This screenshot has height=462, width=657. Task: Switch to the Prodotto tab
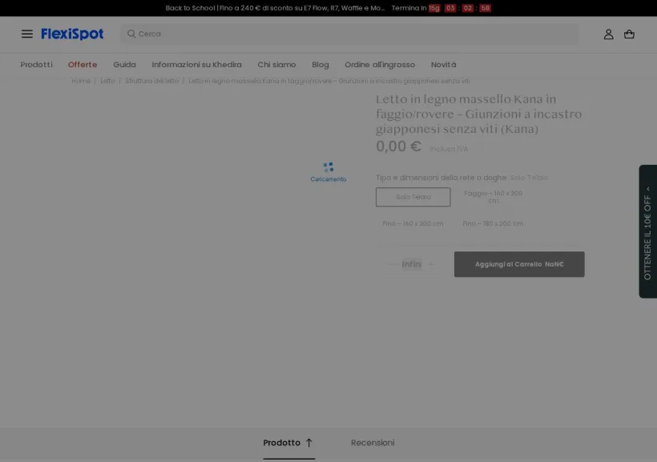(x=288, y=443)
